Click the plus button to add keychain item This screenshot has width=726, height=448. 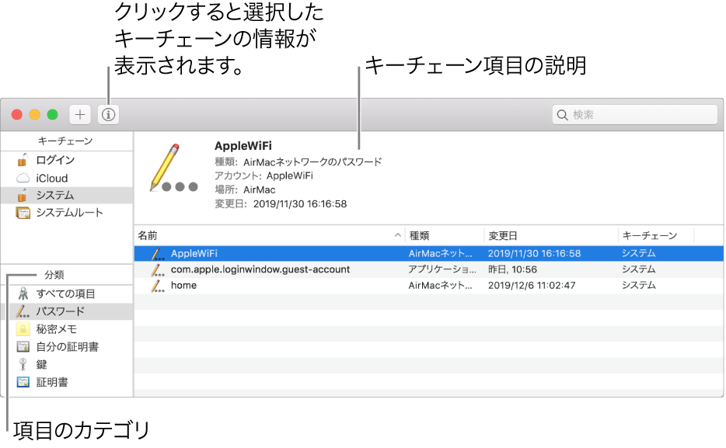[x=80, y=115]
